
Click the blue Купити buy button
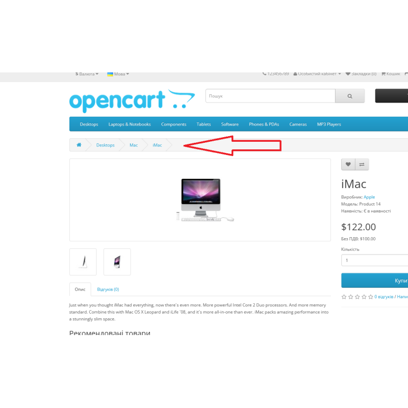375,280
